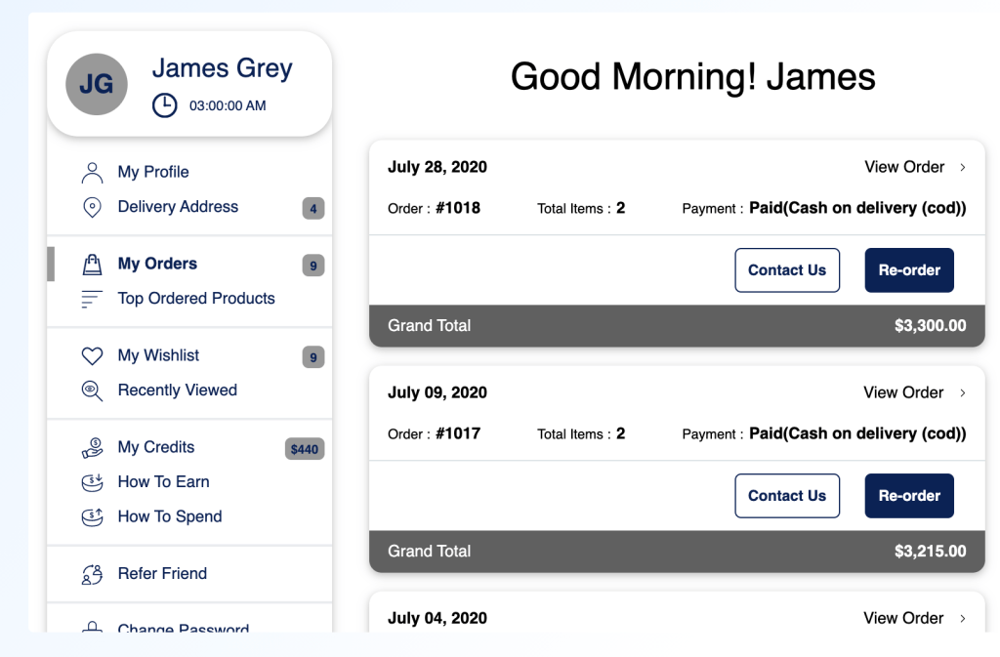The height and width of the screenshot is (657, 1000).
Task: Click the July 28, 2020 date
Action: [x=437, y=167]
